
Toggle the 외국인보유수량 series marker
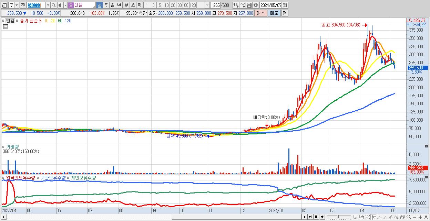(x=3, y=178)
